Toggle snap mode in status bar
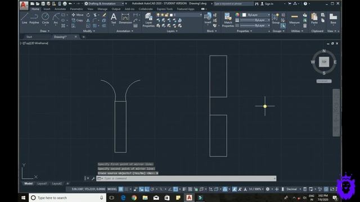The width and height of the screenshot is (360, 202). click(x=126, y=189)
